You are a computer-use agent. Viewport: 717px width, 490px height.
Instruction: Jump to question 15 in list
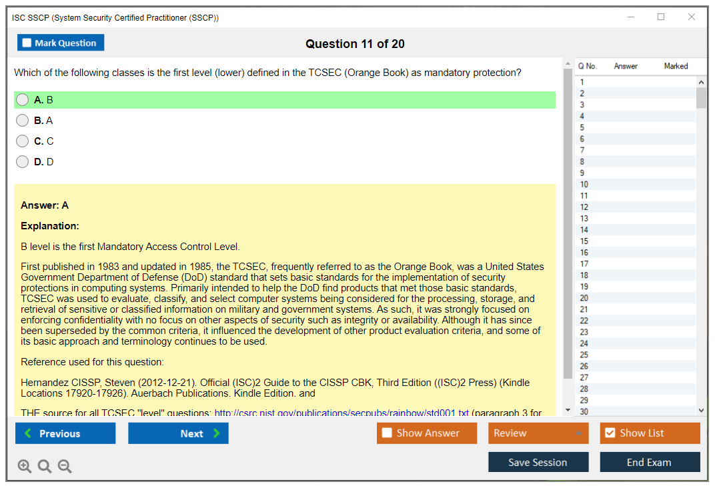click(584, 241)
